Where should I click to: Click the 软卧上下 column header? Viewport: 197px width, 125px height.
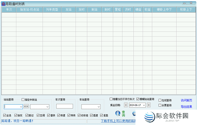tap(186, 10)
